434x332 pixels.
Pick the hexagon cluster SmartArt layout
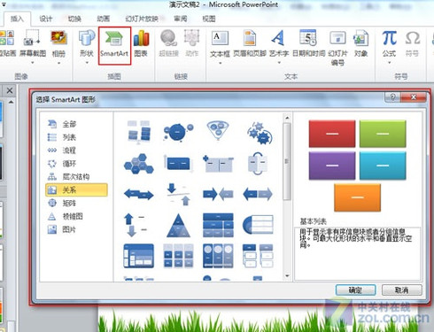[x=138, y=163]
